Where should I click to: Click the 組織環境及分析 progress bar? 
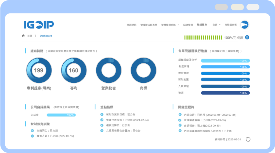click(x=225, y=61)
